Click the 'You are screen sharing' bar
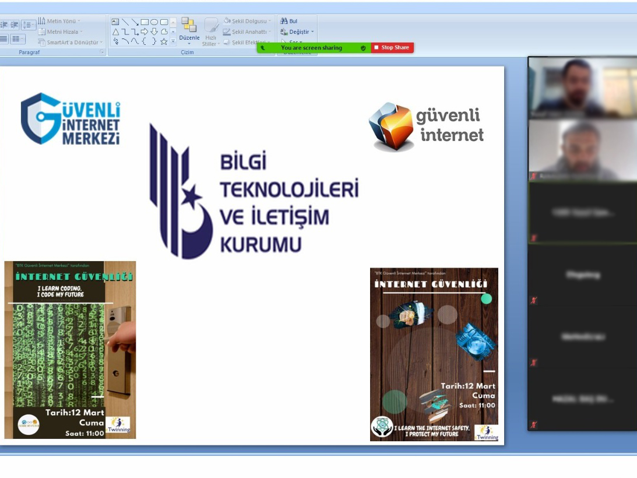 tap(314, 48)
